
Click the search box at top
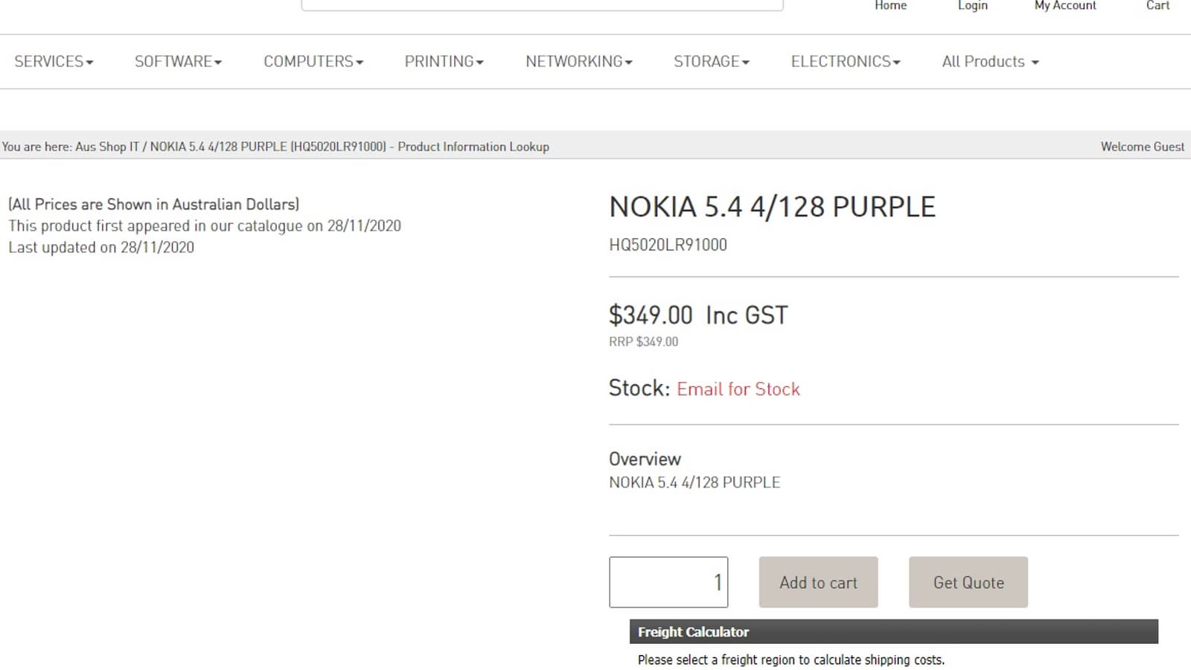[x=542, y=4]
